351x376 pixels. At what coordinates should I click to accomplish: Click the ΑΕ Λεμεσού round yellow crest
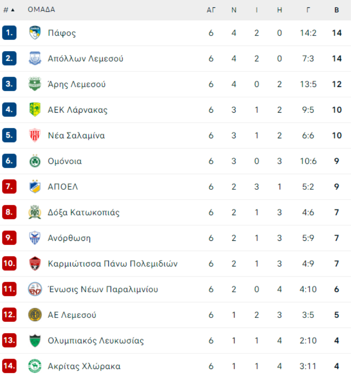[35, 315]
